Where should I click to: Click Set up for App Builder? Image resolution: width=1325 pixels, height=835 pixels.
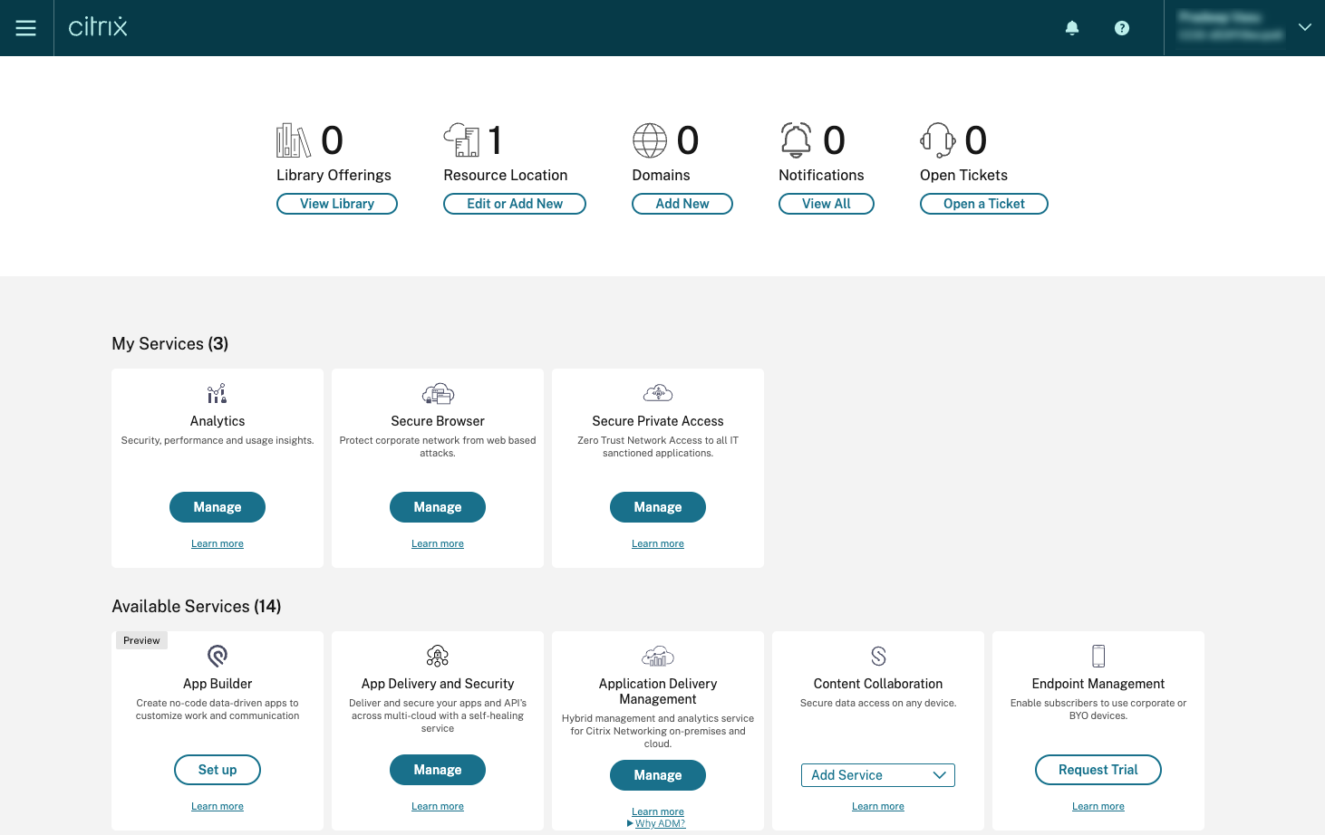(x=218, y=770)
